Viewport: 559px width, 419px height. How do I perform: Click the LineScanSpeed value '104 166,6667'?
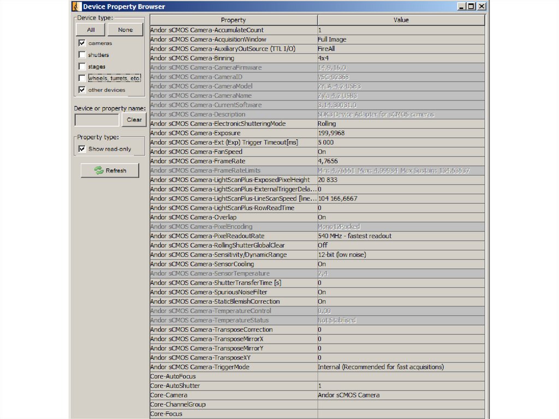click(x=401, y=198)
